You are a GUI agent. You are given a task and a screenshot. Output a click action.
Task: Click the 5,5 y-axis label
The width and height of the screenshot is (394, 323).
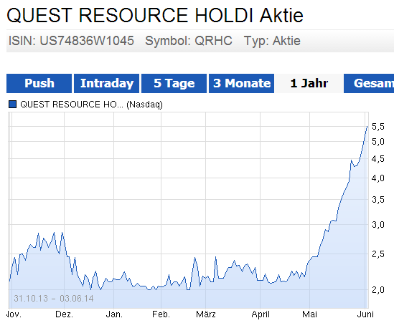[378, 127]
